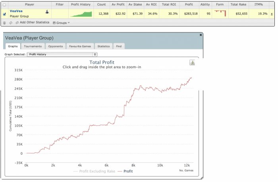Toggle the select-all checkbox in table header
This screenshot has height=182, width=278.
pyautogui.click(x=4, y=5)
